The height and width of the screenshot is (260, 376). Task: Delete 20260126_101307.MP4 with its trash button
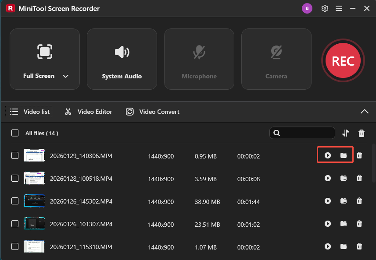tap(359, 224)
